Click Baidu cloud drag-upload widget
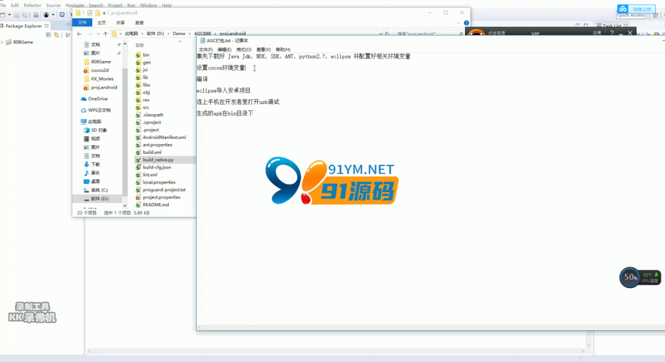The width and height of the screenshot is (665, 362). pos(636,9)
